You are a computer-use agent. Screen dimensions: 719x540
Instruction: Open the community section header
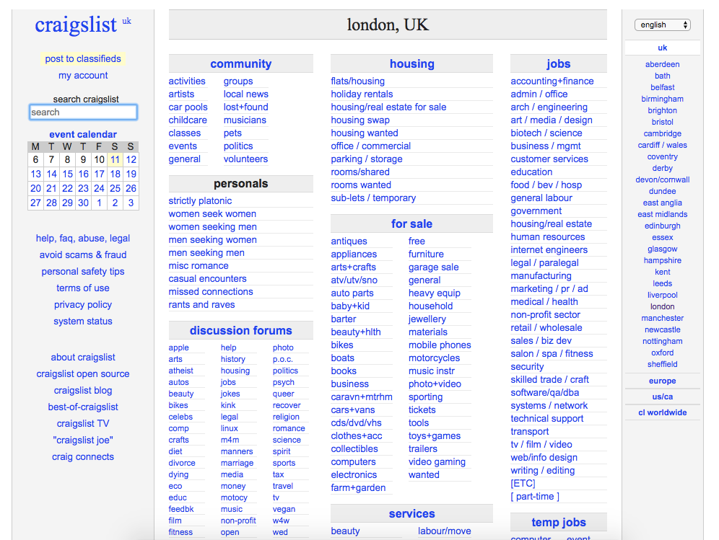click(x=240, y=63)
